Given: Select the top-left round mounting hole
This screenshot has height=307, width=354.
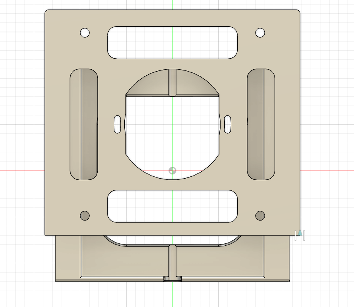Looking at the screenshot, I should (x=85, y=33).
